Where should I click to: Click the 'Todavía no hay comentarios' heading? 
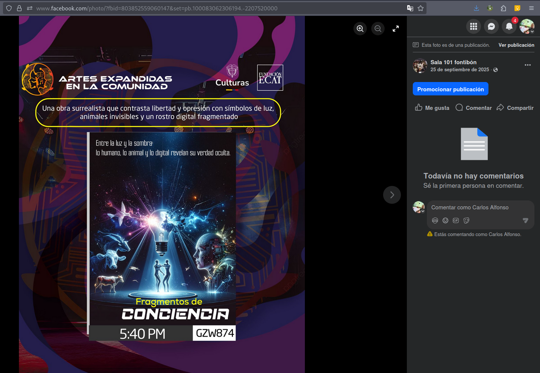tap(474, 176)
